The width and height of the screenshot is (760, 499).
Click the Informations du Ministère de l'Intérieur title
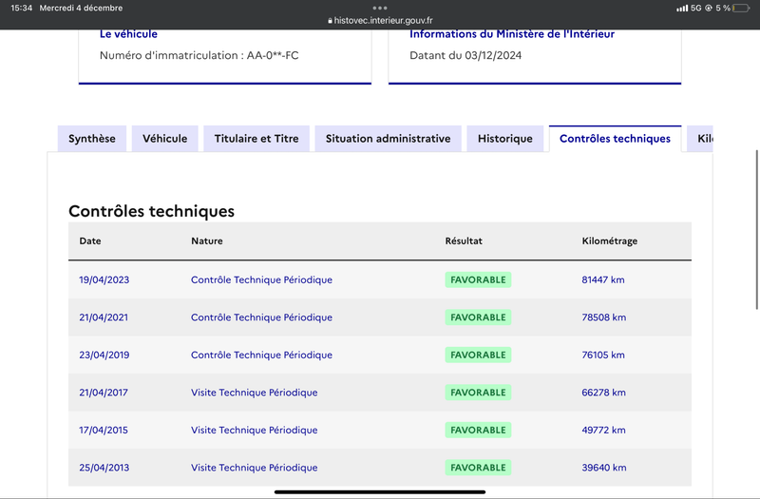(512, 34)
